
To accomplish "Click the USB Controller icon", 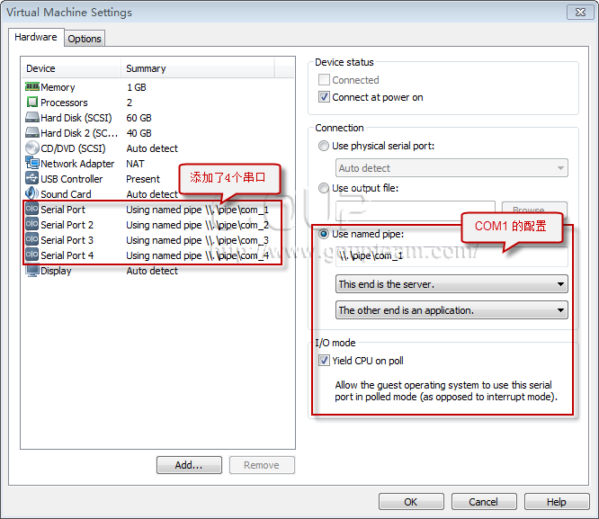I will [x=32, y=178].
